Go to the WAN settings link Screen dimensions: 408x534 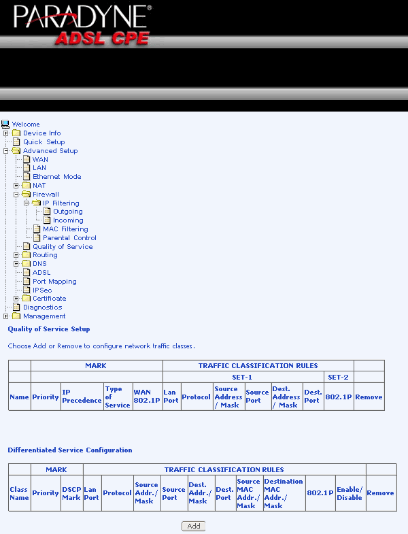click(40, 159)
